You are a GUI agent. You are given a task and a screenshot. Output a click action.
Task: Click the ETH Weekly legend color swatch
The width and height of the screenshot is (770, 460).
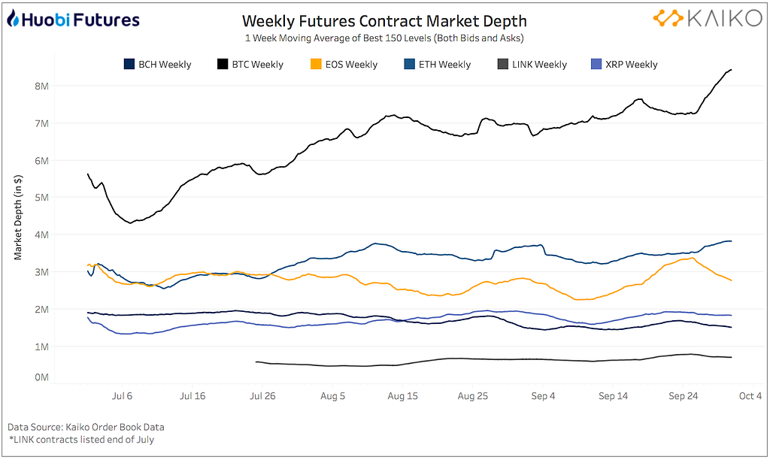pyautogui.click(x=408, y=65)
